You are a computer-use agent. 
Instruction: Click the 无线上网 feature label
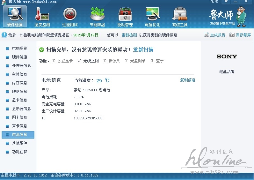[x=91, y=61]
